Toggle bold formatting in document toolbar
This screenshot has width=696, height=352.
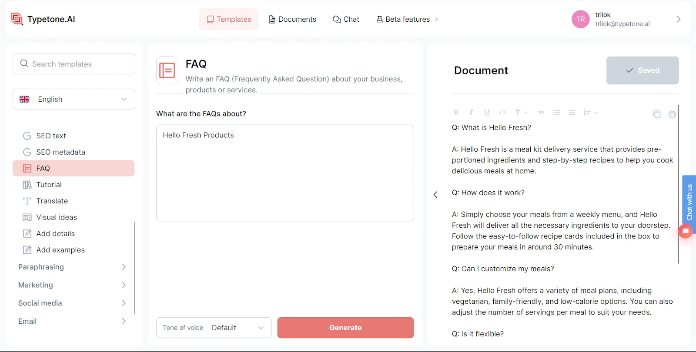[456, 113]
